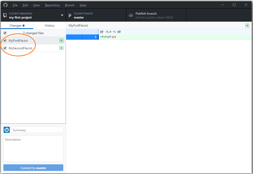The image size is (253, 174).
Task: Close the GitHub Desktop window
Action: click(x=246, y=5)
